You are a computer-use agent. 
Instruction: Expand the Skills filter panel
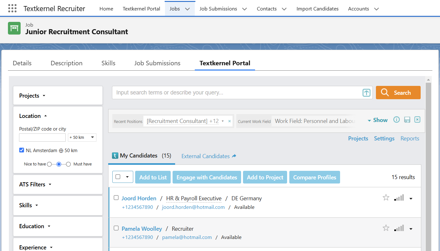point(58,205)
